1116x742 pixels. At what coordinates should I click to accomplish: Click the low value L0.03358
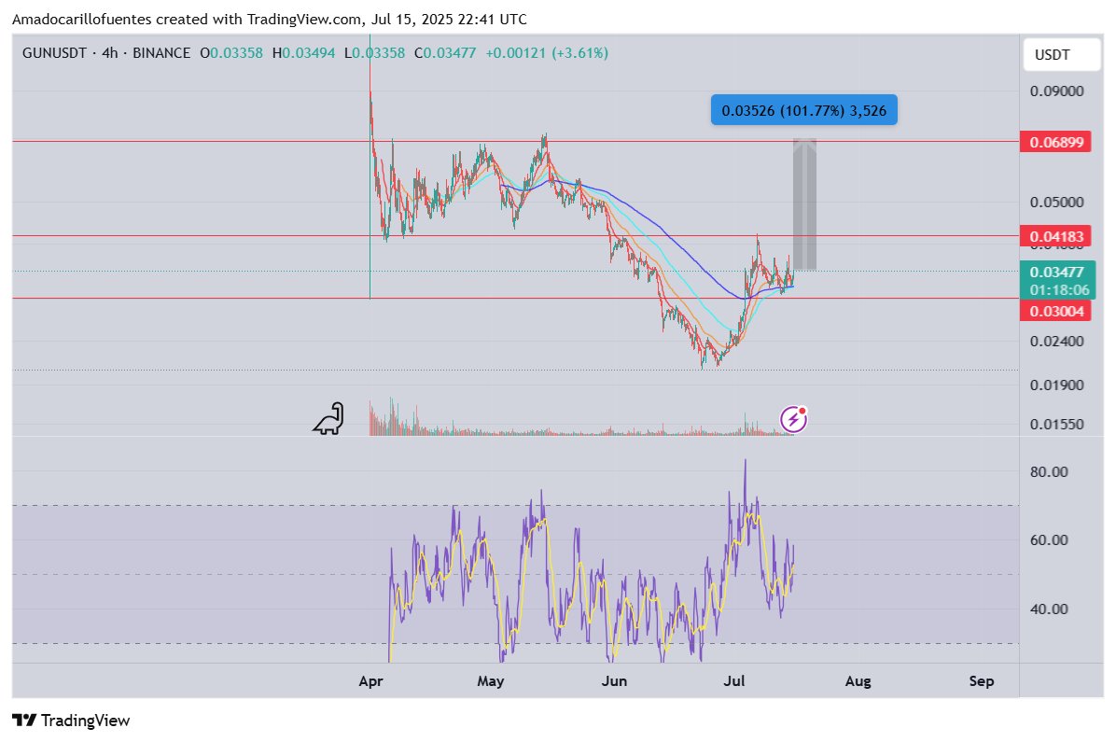pyautogui.click(x=374, y=52)
